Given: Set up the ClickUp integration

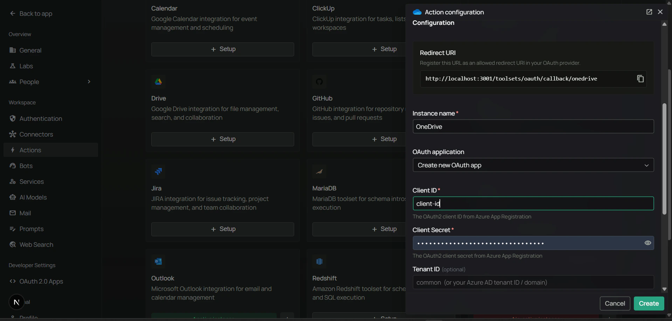Looking at the screenshot, I should tap(359, 49).
